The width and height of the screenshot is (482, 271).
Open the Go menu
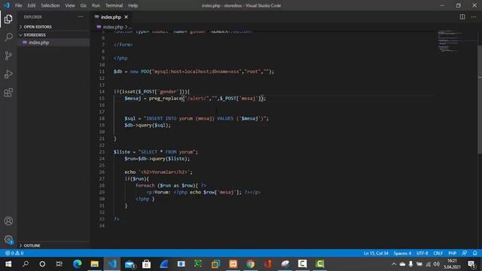[84, 5]
